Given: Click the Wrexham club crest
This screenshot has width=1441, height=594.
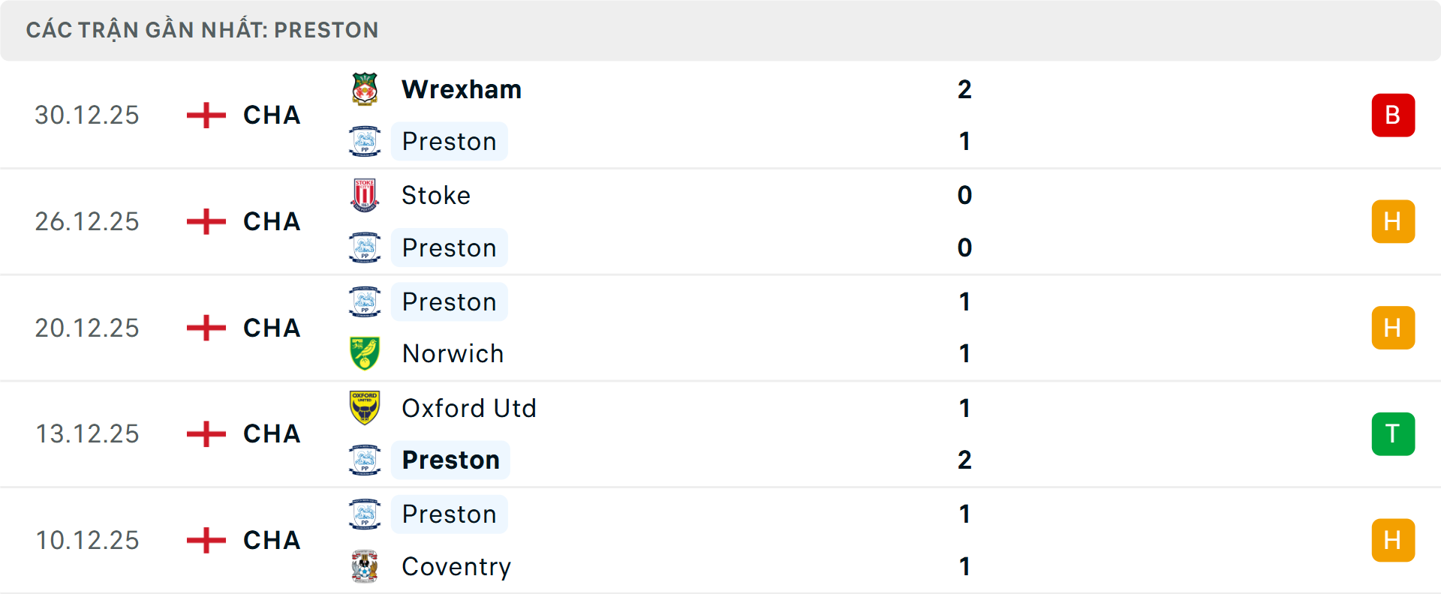Looking at the screenshot, I should (x=365, y=89).
